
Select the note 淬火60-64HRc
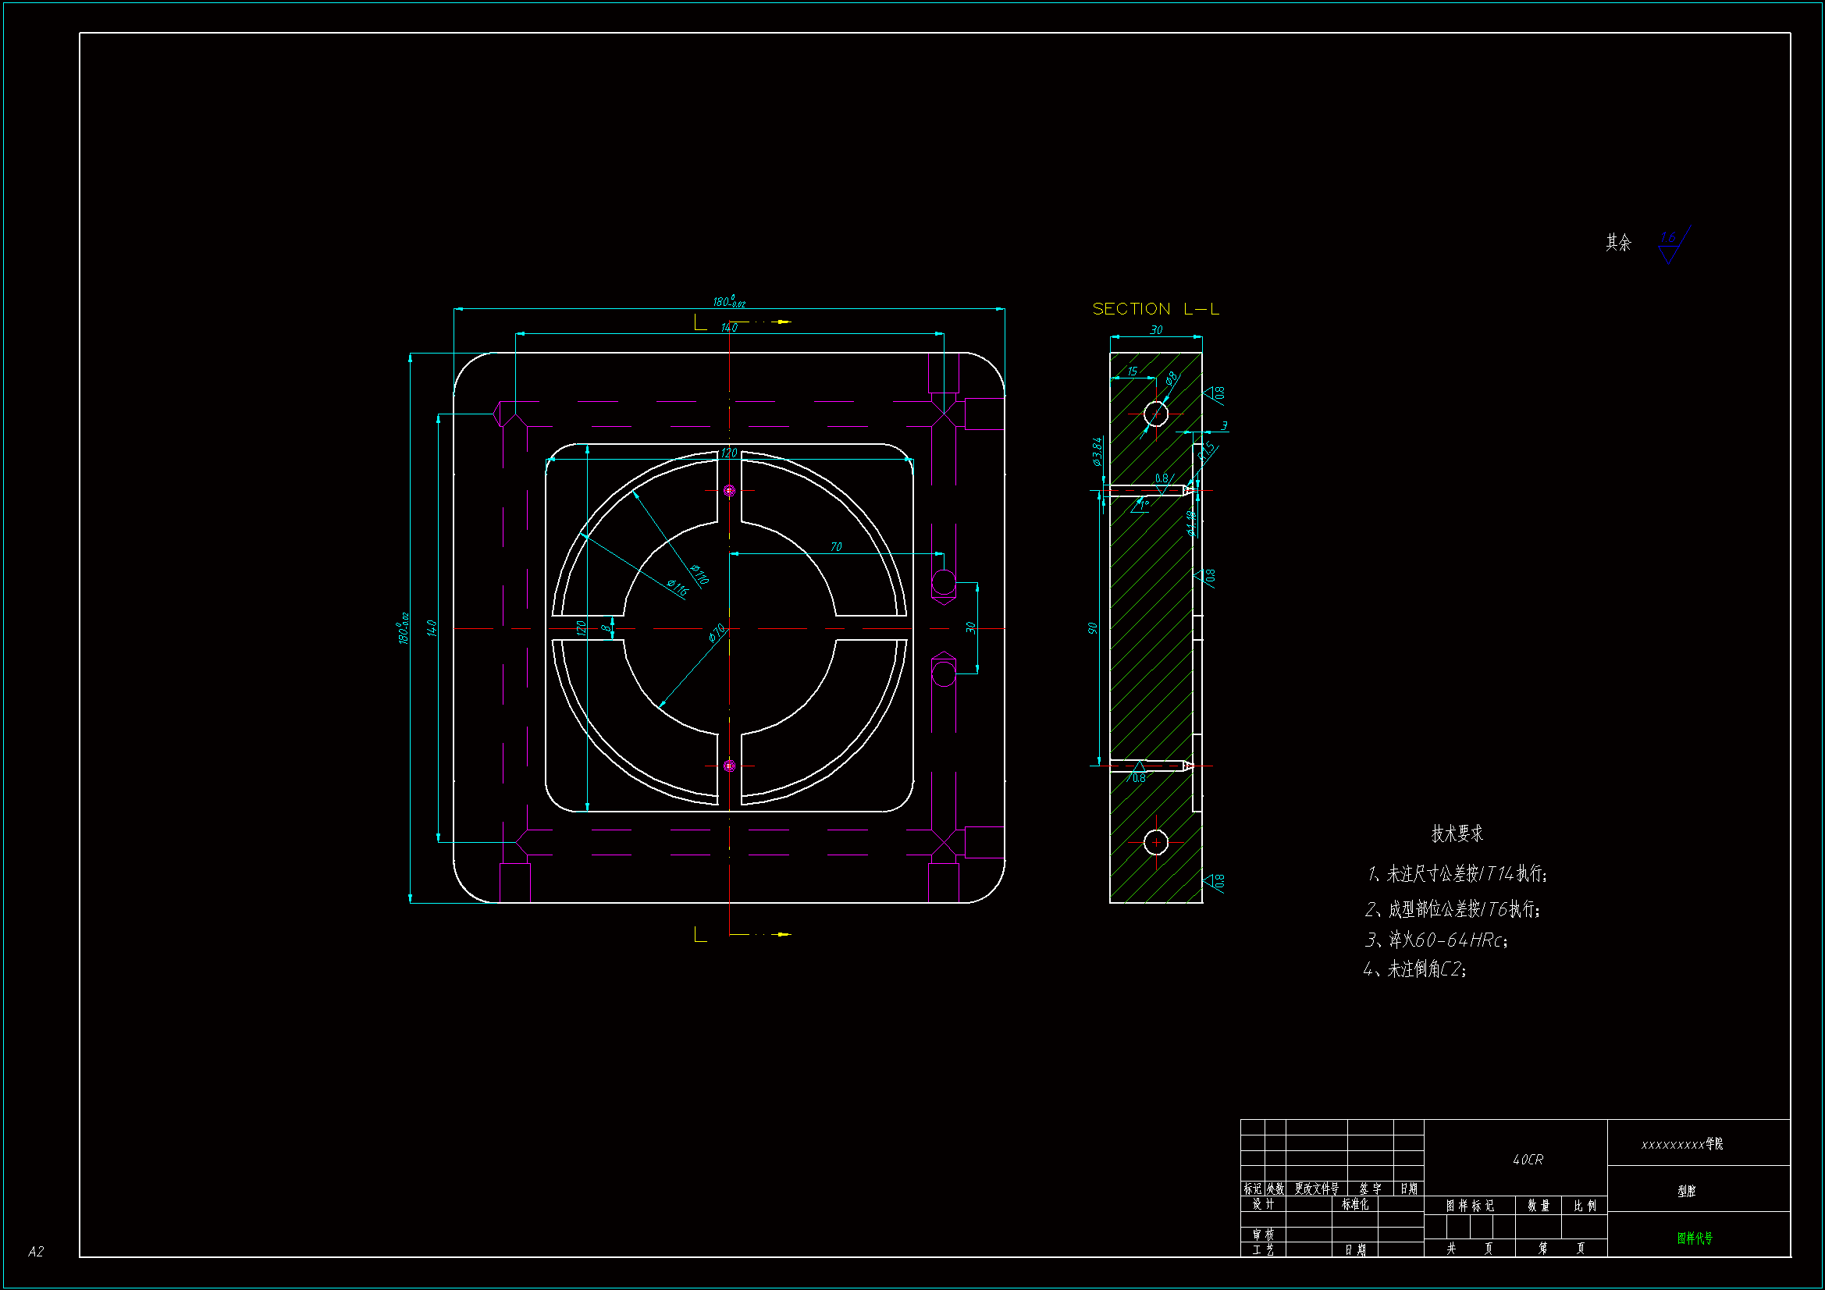point(1435,940)
